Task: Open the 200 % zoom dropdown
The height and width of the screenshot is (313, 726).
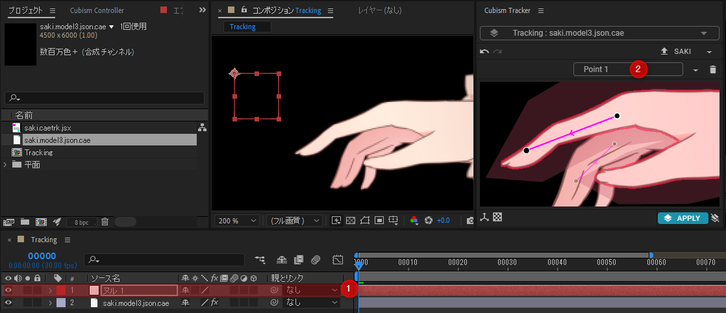Action: (237, 221)
